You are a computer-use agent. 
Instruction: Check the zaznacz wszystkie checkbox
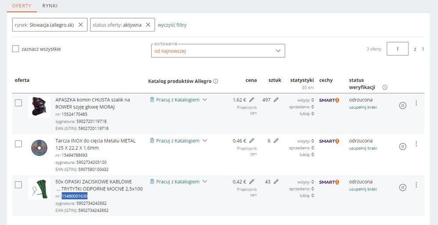(x=16, y=49)
